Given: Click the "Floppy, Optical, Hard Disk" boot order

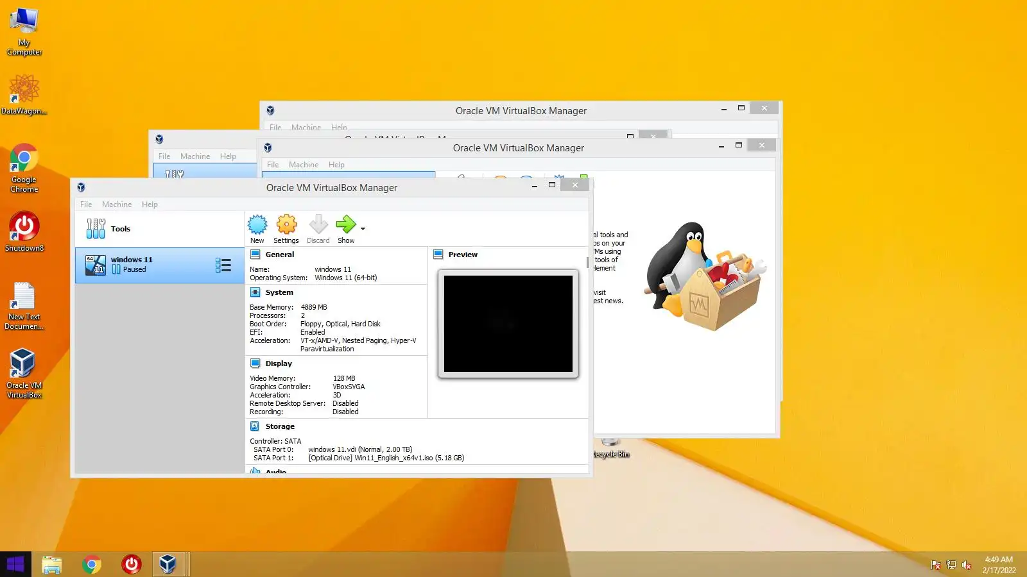Looking at the screenshot, I should [x=340, y=324].
